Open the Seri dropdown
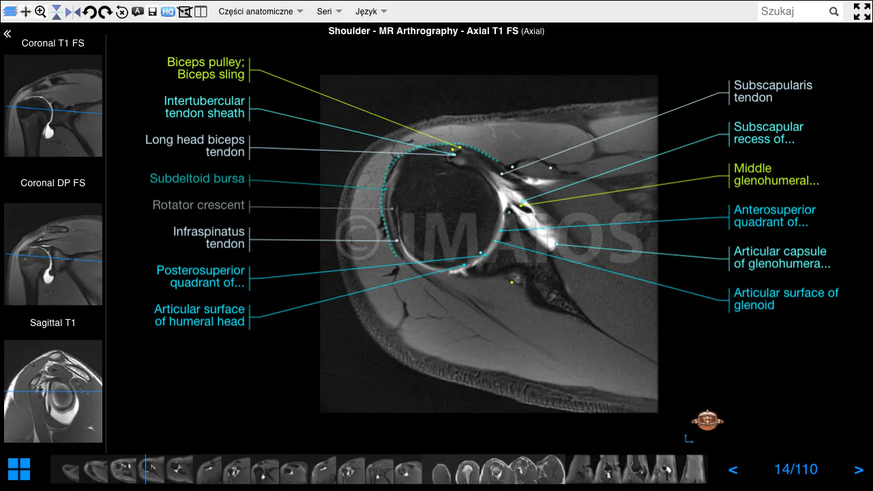The width and height of the screenshot is (873, 491). pyautogui.click(x=329, y=11)
